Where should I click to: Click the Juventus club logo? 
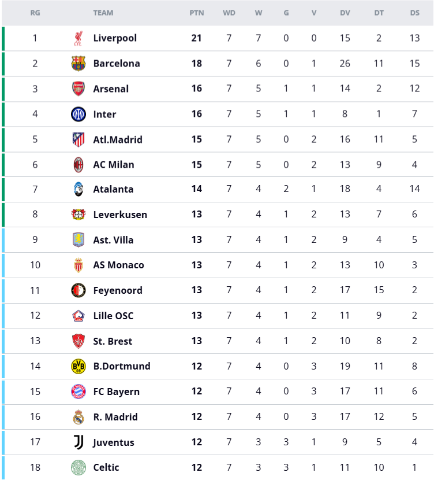(78, 442)
